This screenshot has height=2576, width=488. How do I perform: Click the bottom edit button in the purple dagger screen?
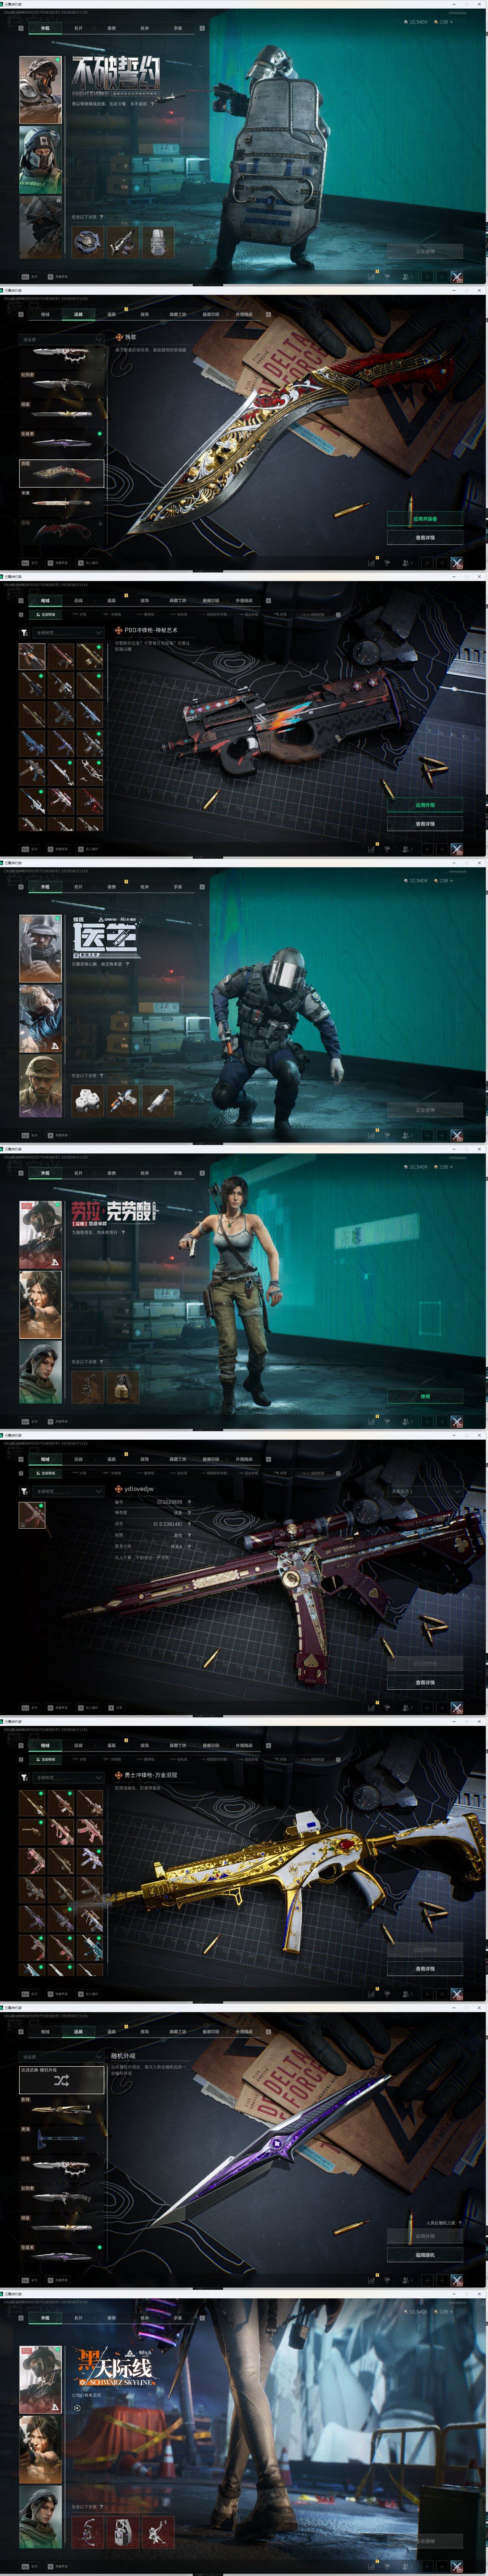tap(425, 2255)
